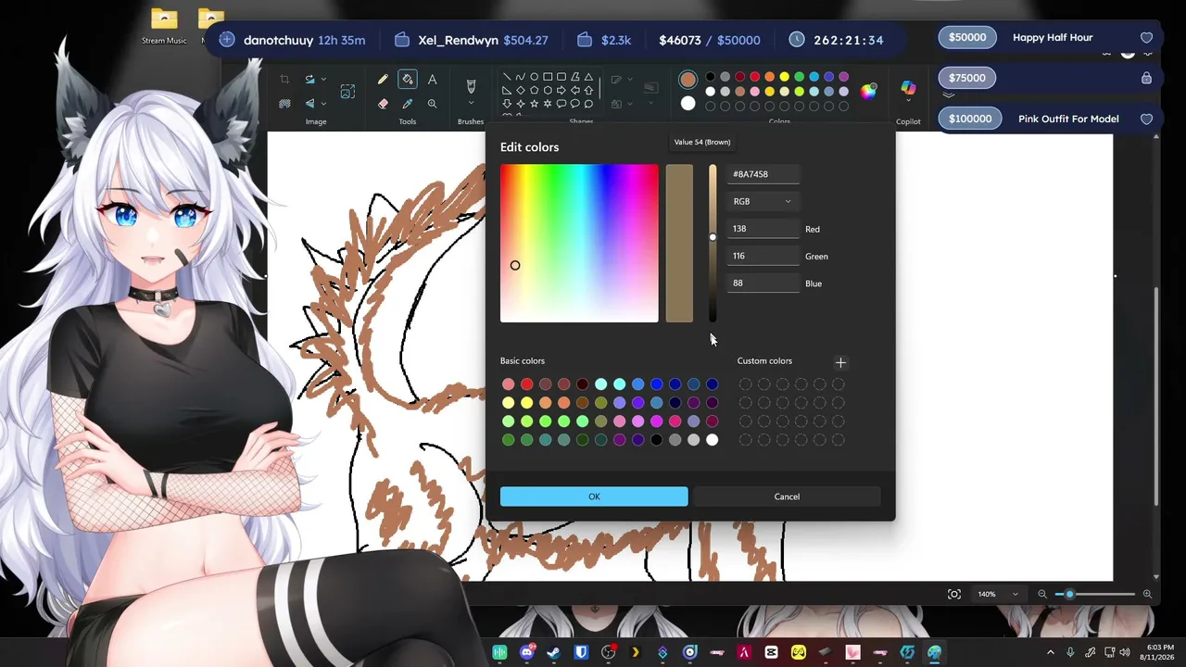Viewport: 1186px width, 667px height.
Task: Add a custom color with plus button
Action: point(840,362)
